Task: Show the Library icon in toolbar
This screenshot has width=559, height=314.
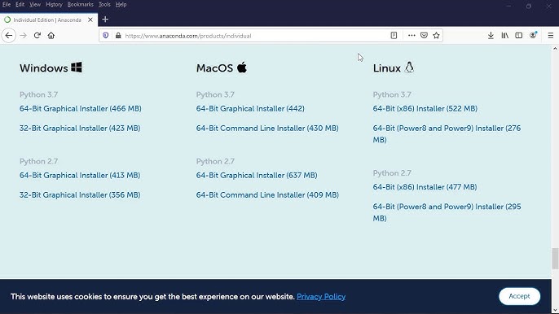Action: [505, 36]
